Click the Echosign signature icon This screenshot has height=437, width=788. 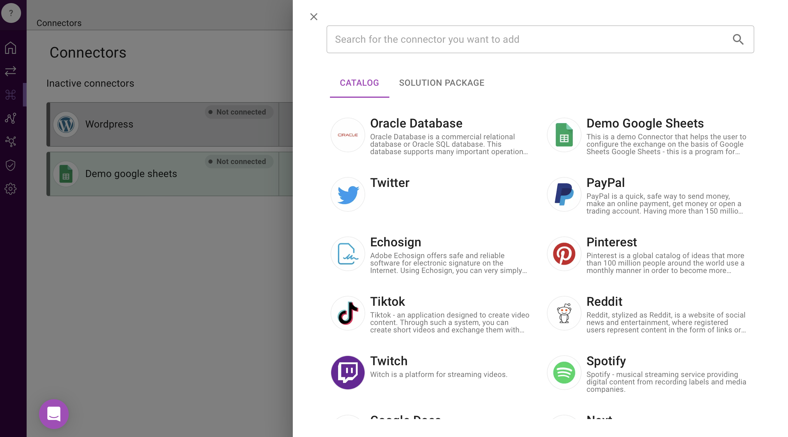348,254
